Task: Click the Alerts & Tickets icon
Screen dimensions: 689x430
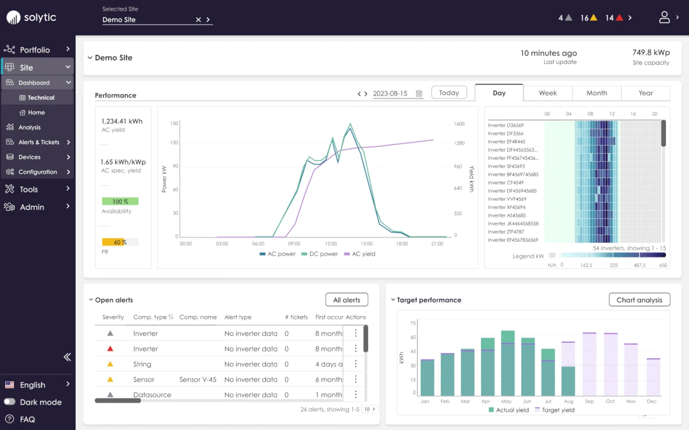Action: click(x=9, y=142)
